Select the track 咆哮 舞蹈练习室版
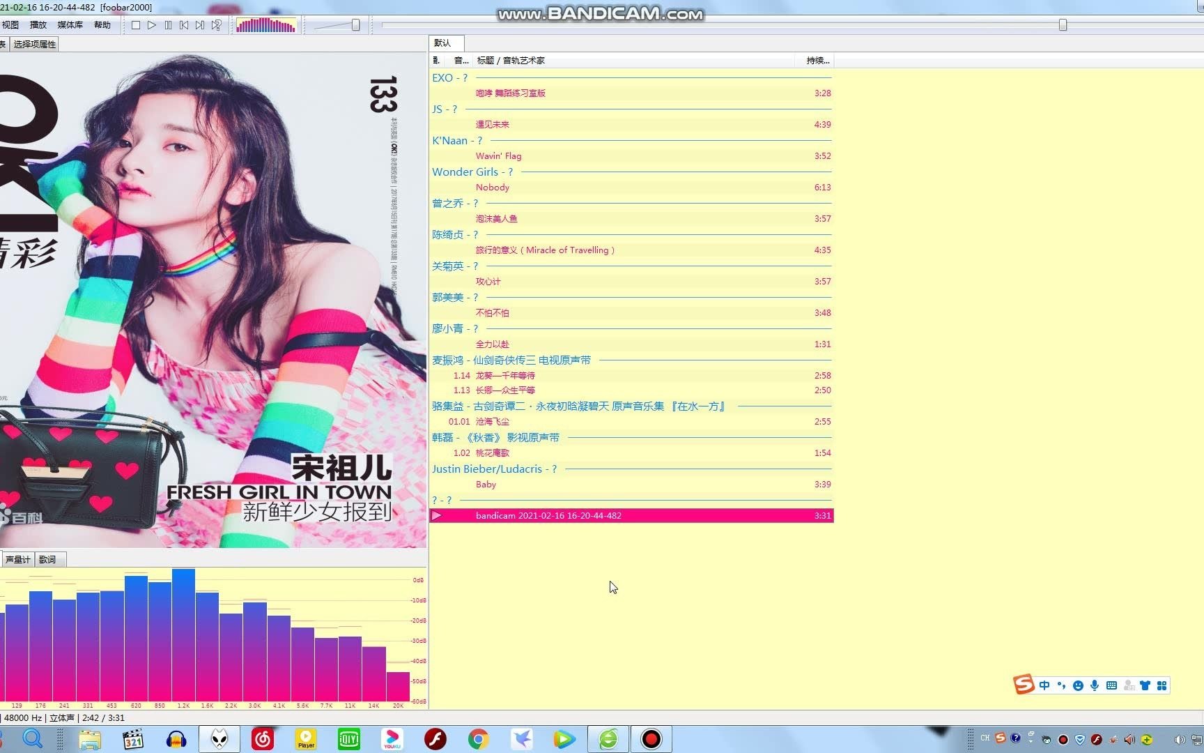This screenshot has width=1204, height=753. (x=631, y=93)
